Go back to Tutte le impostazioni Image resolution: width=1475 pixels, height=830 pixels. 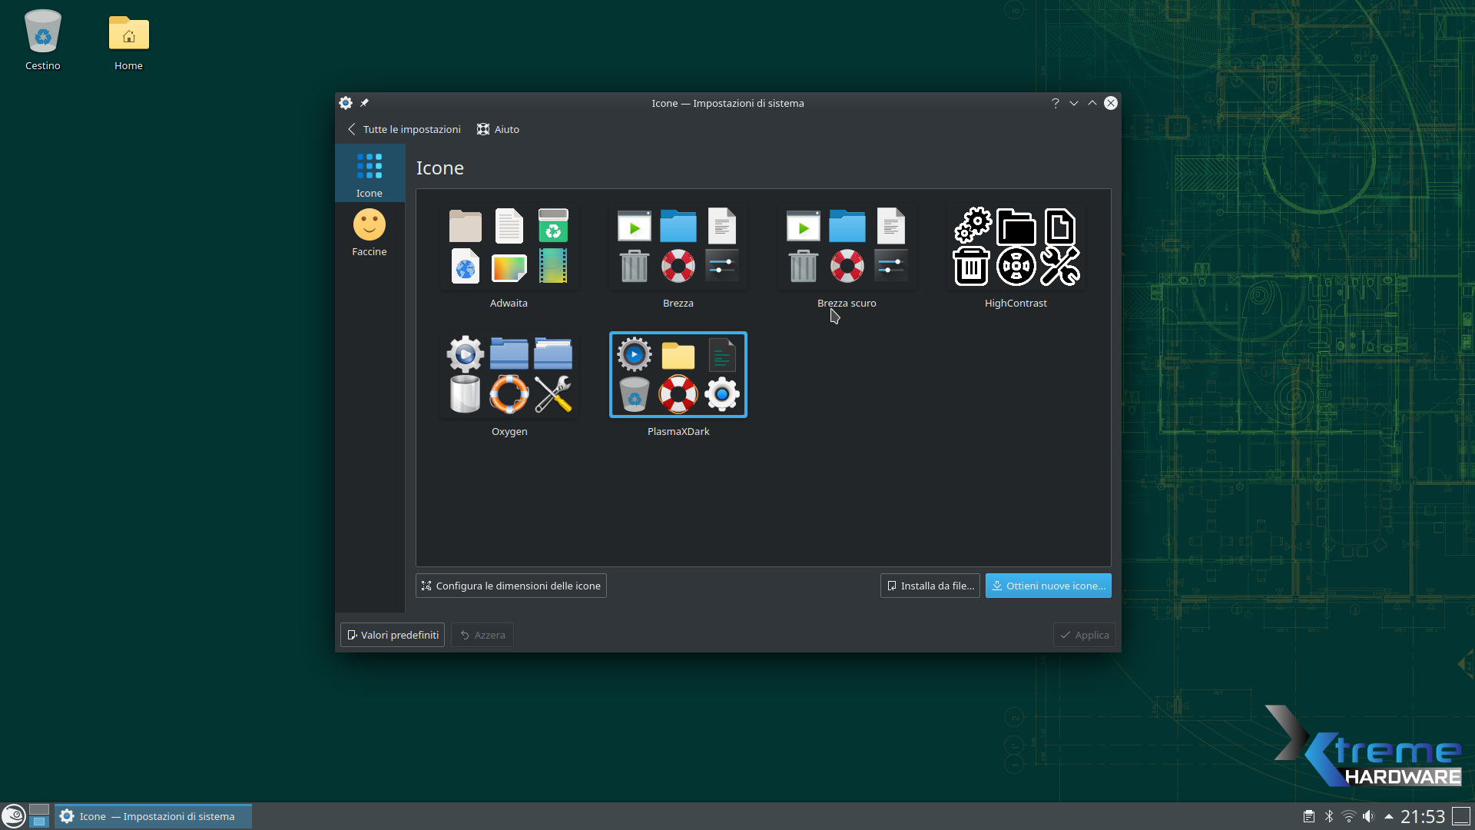coord(404,129)
